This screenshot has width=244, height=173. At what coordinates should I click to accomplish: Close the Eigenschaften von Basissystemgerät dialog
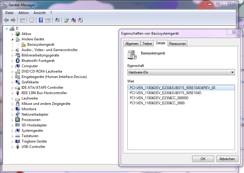pyautogui.click(x=234, y=32)
